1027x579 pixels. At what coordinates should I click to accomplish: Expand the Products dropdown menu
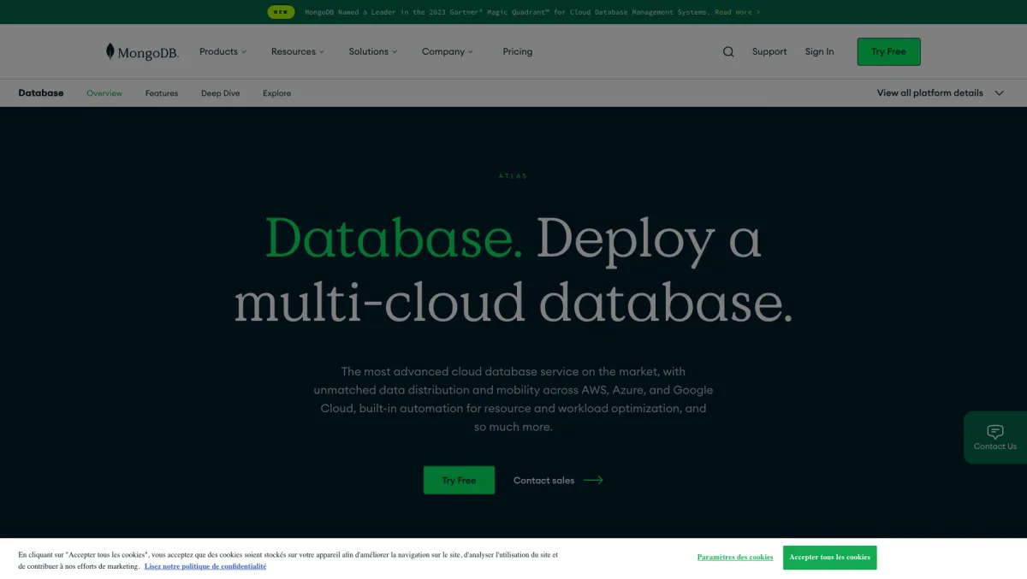click(223, 51)
